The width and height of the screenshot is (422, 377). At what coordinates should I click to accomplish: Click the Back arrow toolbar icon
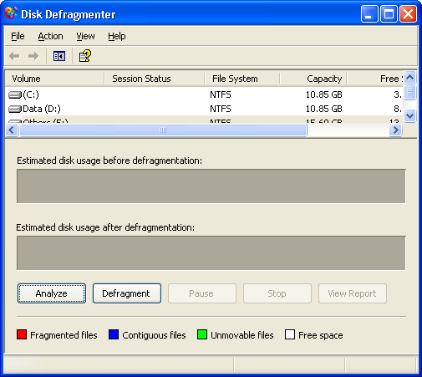pyautogui.click(x=14, y=56)
